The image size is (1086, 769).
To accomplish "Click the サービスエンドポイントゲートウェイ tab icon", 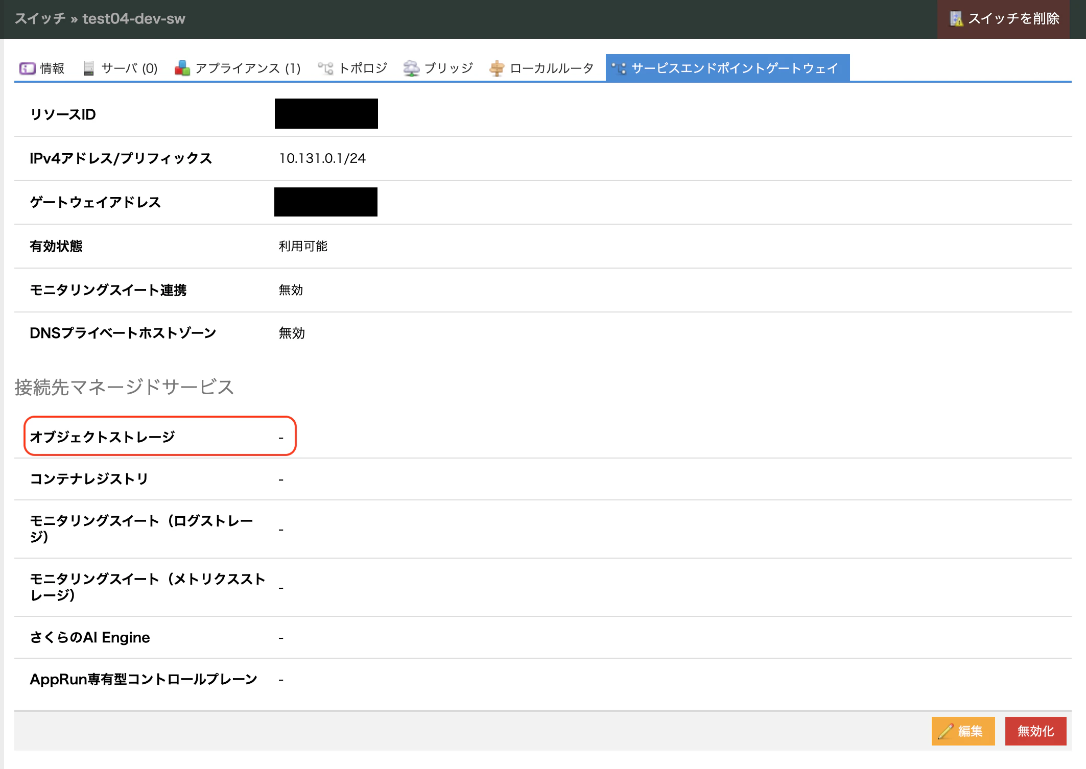I will point(619,68).
